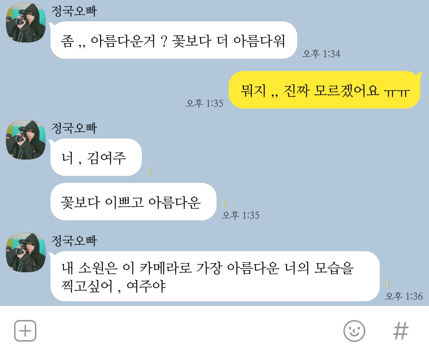Click the third 정국오빠 sender name
Viewport: 429px width, 356px height.
coord(74,241)
